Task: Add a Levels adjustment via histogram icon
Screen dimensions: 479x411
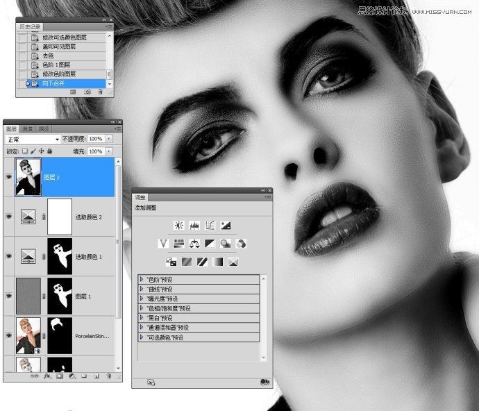Action: click(x=194, y=226)
